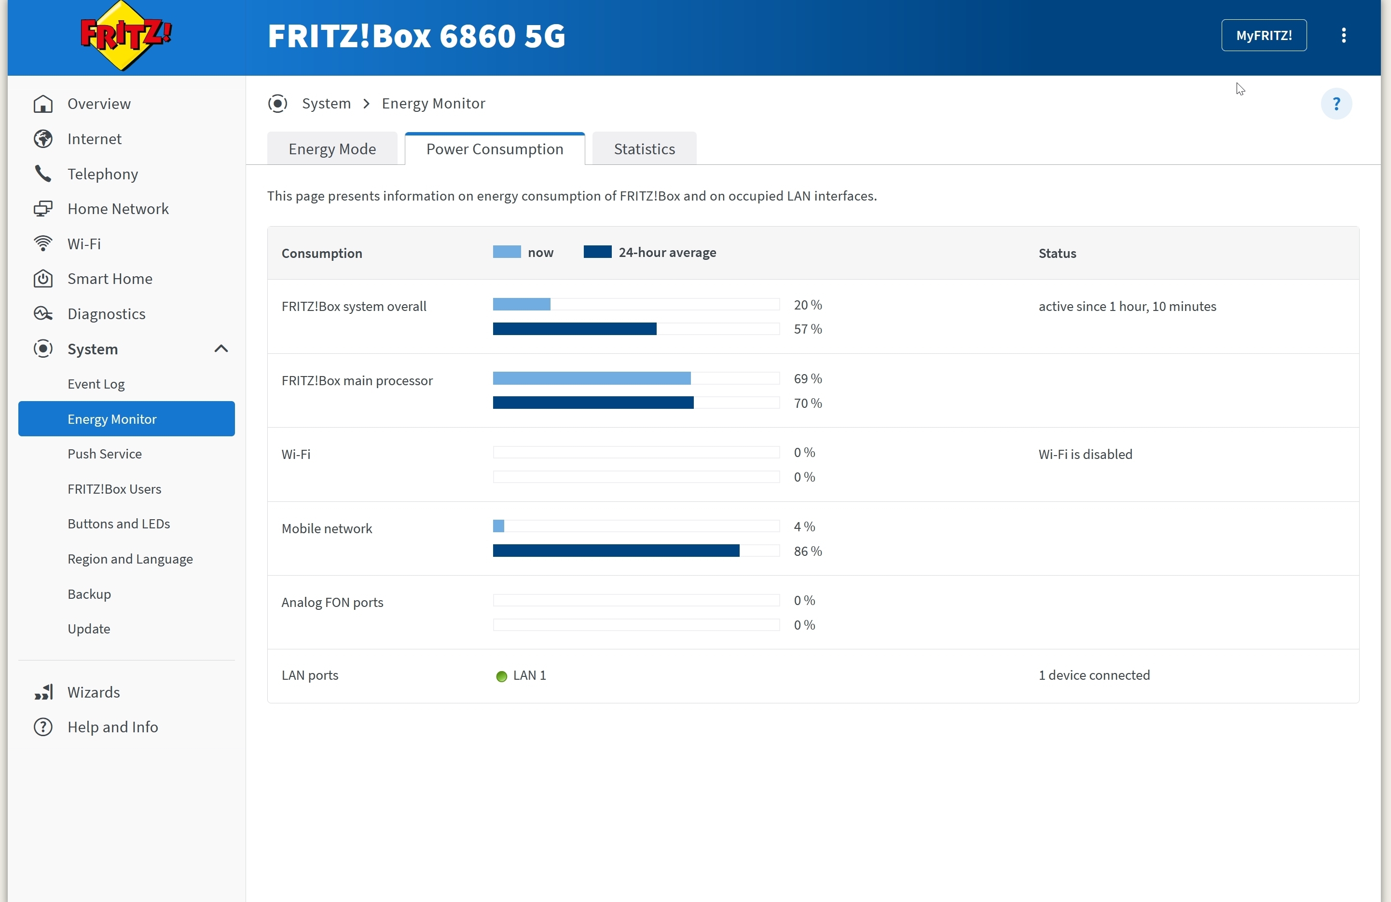Click the Wi-Fi signal icon in sidebar
Image resolution: width=1391 pixels, height=902 pixels.
[x=43, y=244]
